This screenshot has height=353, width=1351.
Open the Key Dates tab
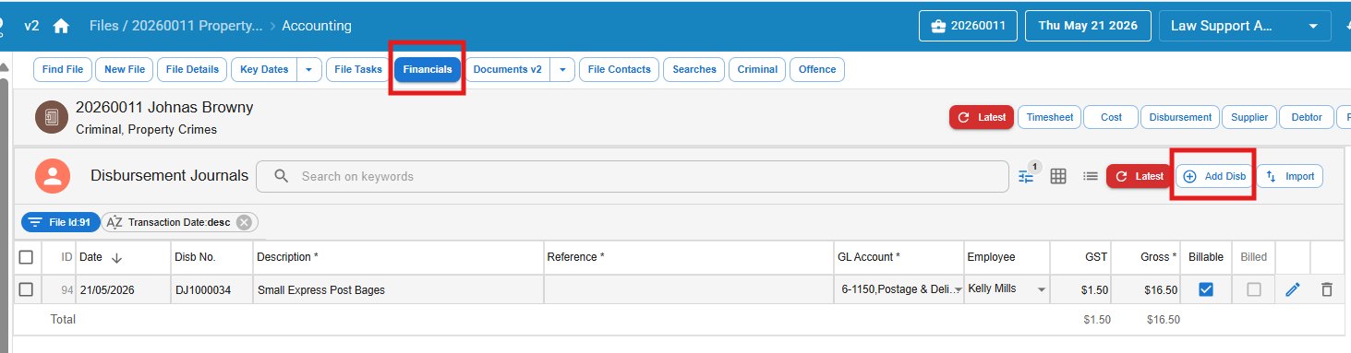(264, 69)
